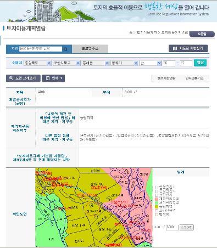
Task: Click the 법정동 legend box
Action: click(x=157, y=215)
